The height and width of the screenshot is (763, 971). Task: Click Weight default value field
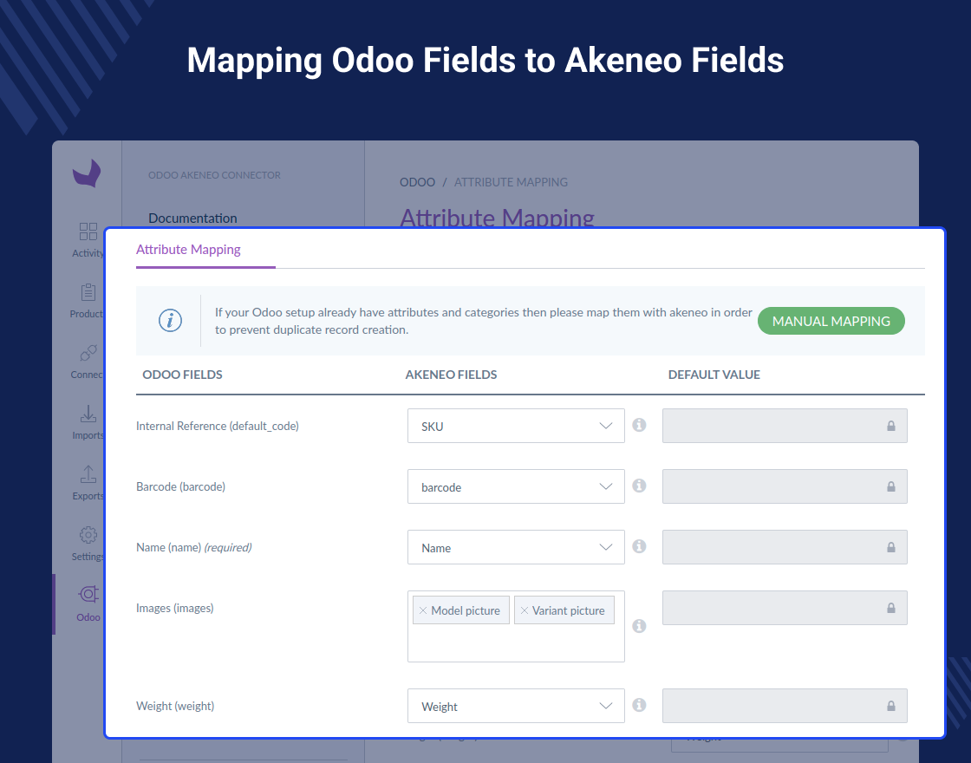tap(785, 706)
